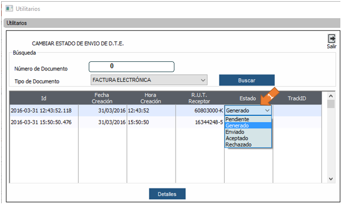Click the Buscar button

(x=247, y=80)
